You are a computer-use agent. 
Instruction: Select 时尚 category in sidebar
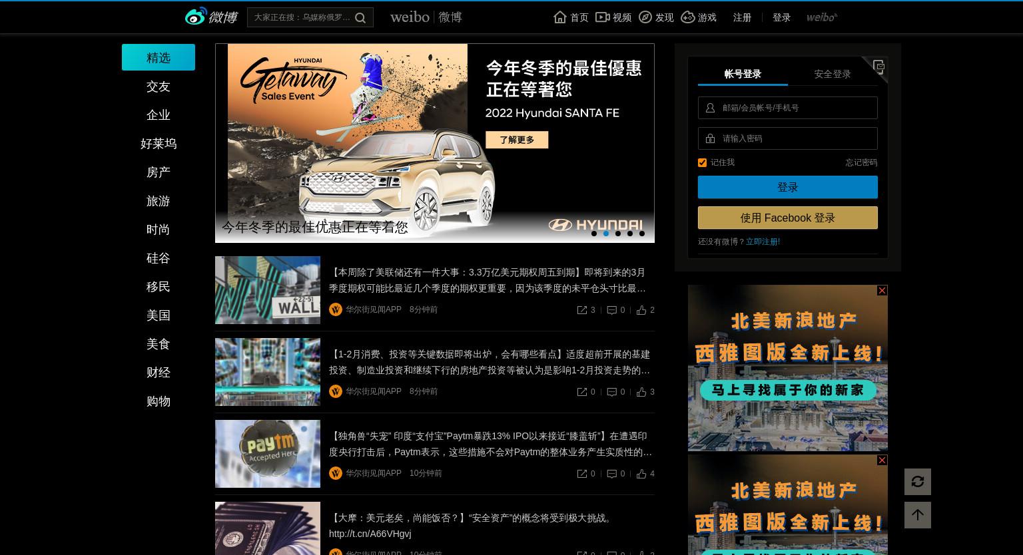click(159, 230)
